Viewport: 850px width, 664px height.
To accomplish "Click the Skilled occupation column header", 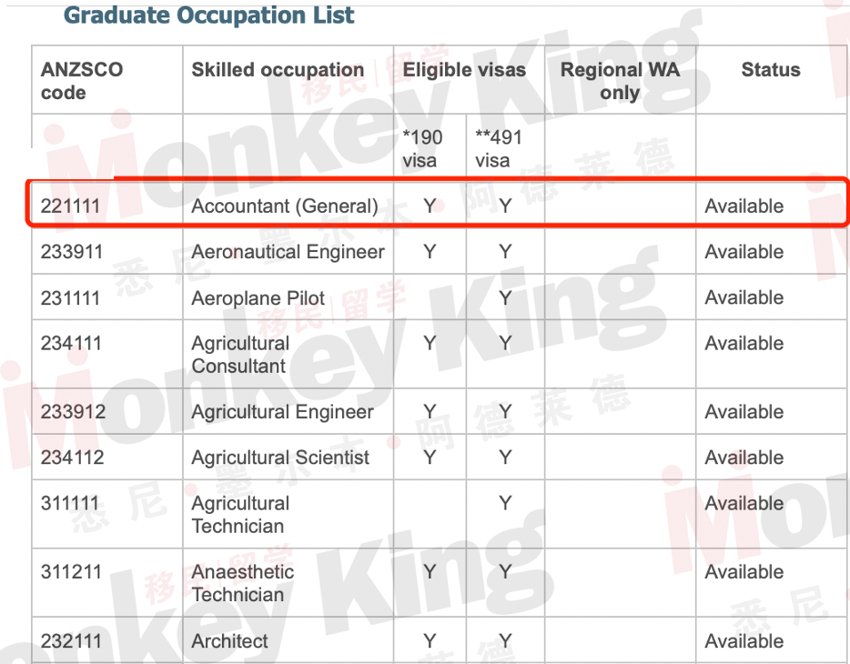I will point(278,70).
